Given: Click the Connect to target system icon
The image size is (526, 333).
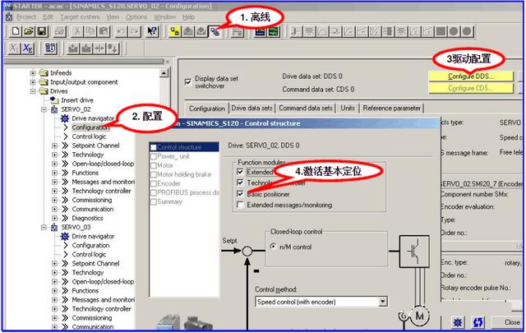Looking at the screenshot, I should 176,31.
